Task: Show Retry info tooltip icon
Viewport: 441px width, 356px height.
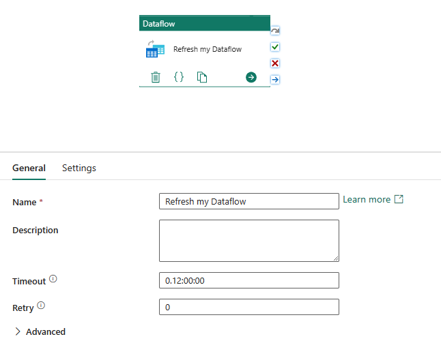Action: pyautogui.click(x=41, y=306)
